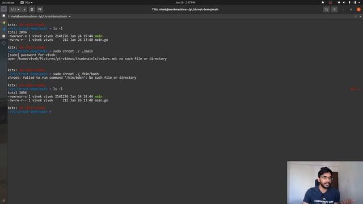
Task: Click the Tilix window title text
Action: coord(185,10)
